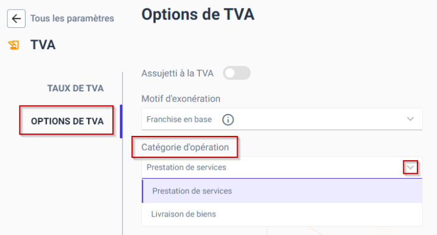Select the Livraison de biens option
This screenshot has width=437, height=235.
pos(282,214)
